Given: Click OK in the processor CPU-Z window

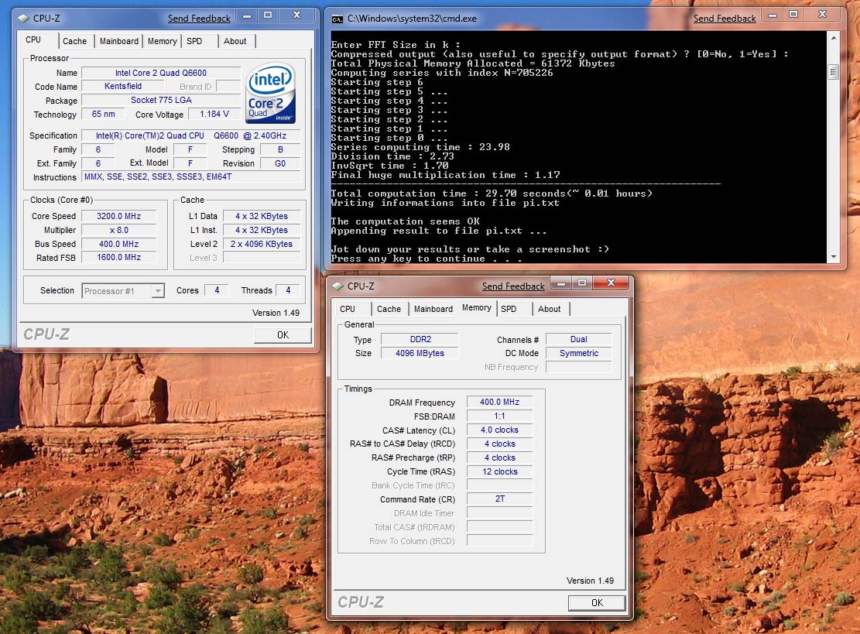Looking at the screenshot, I should (283, 334).
